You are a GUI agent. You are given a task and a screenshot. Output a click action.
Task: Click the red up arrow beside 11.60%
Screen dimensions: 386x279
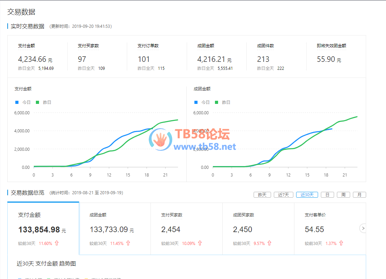pyautogui.click(x=57, y=243)
